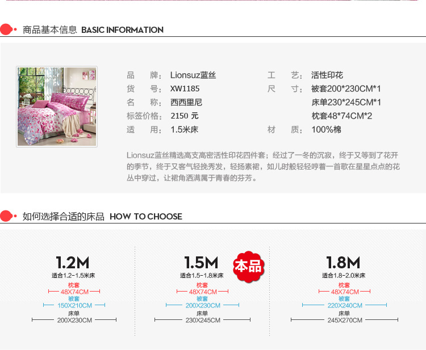Image resolution: width=426 pixels, height=350 pixels.
Task: Click the red dot beside 商品基本信息 heading
Action: tap(7, 29)
